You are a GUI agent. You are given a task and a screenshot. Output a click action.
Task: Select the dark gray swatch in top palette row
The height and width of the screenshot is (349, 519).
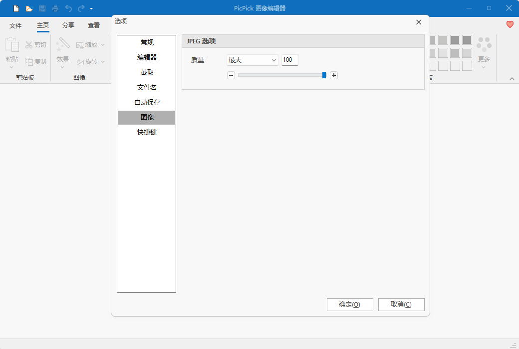click(467, 40)
